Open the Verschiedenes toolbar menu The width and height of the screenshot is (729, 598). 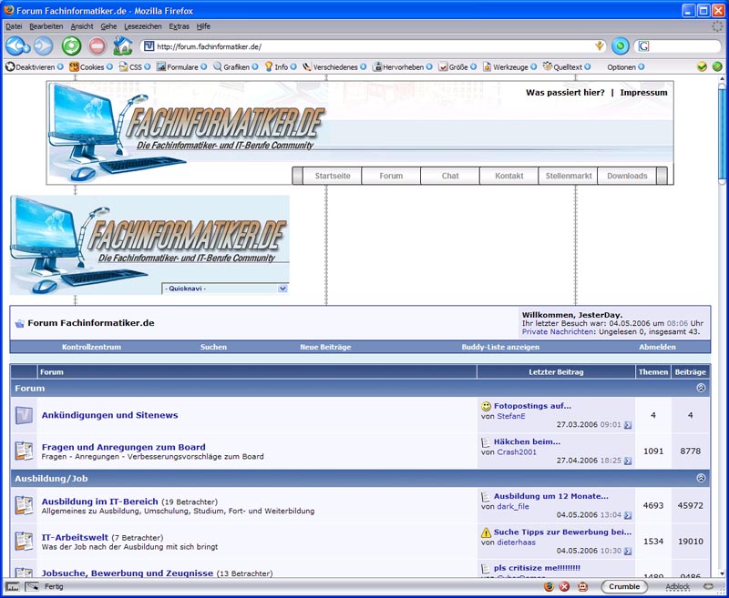334,66
